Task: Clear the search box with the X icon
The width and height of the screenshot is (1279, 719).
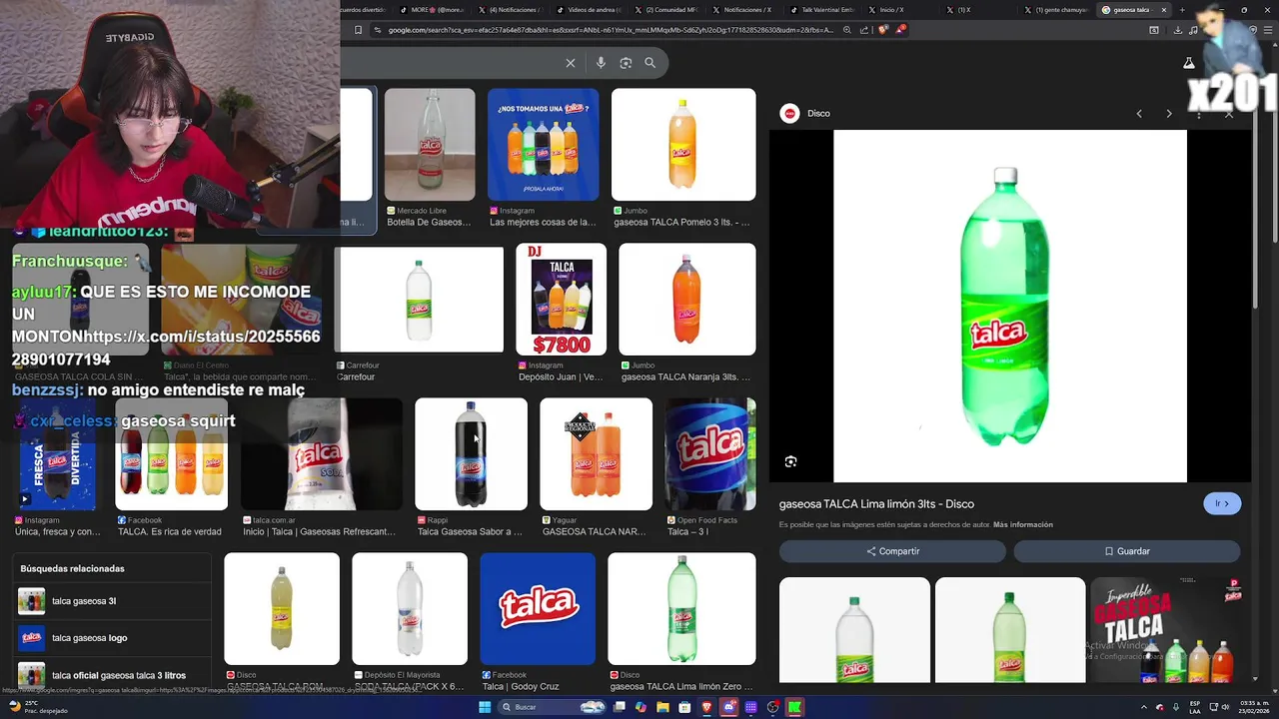Action: tap(571, 63)
